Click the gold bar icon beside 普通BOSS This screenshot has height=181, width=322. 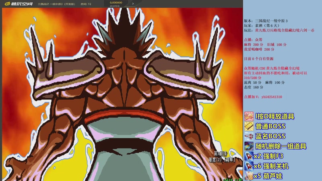coord(249,126)
